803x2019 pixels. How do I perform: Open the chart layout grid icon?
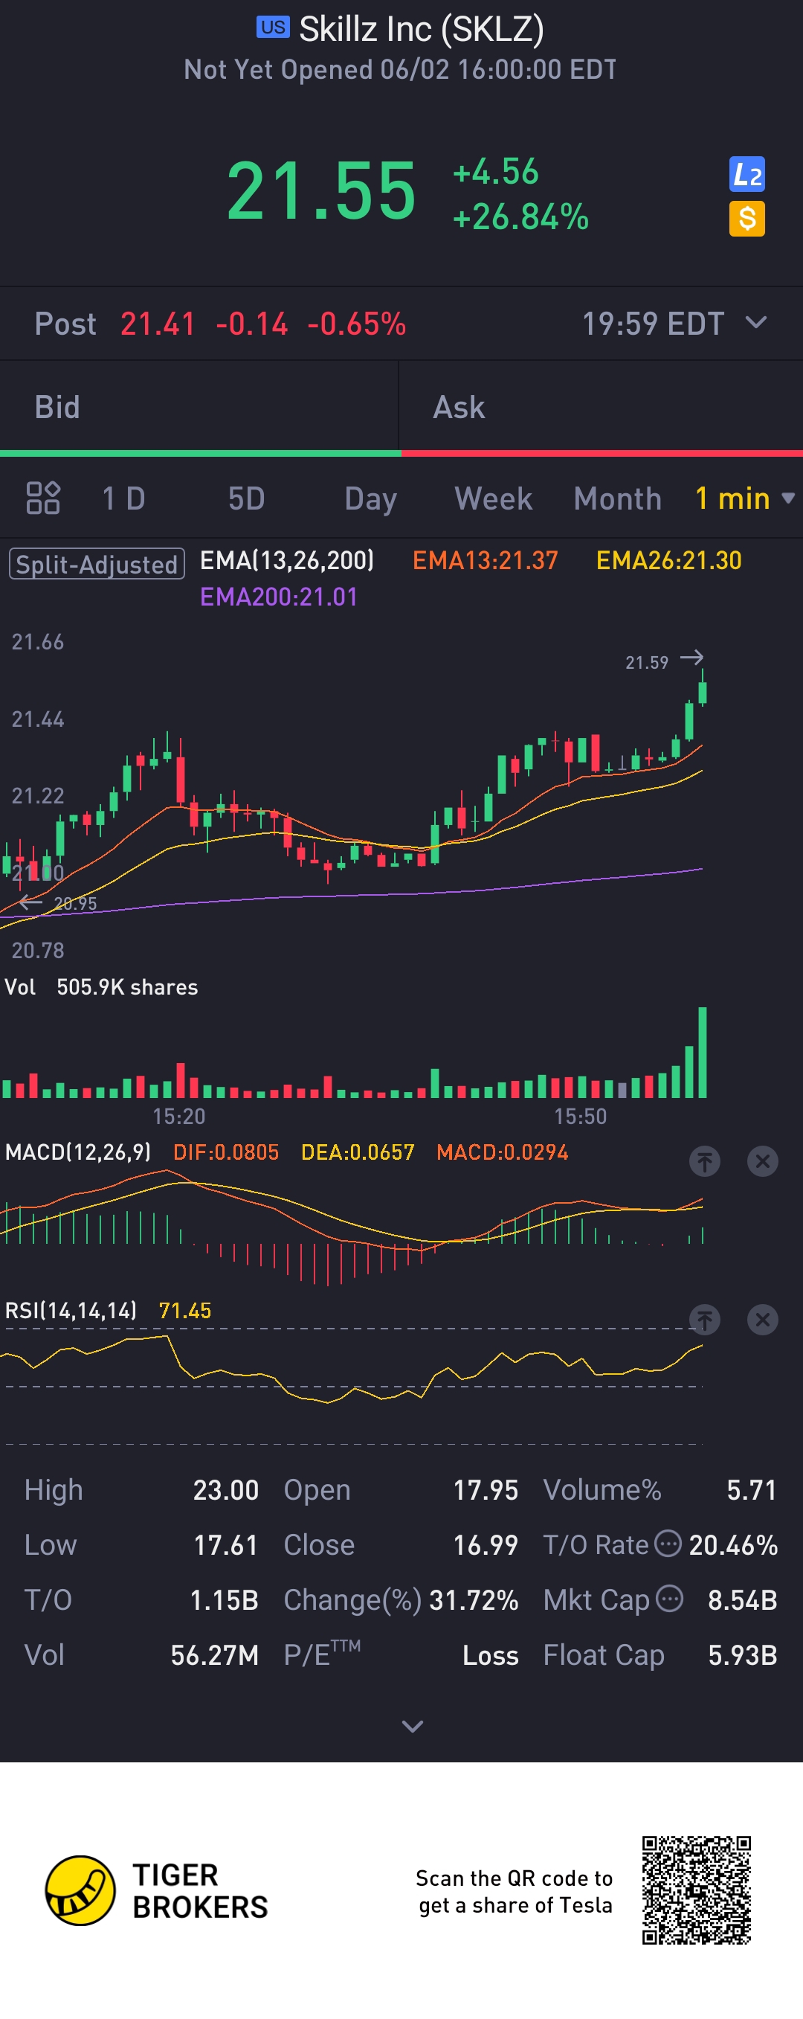43,498
